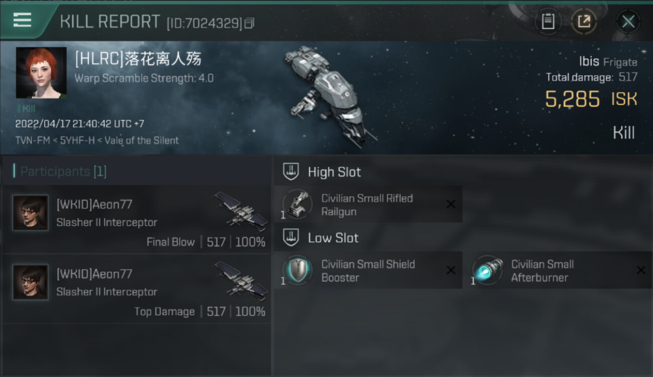Click the share kill report icon
653x377 pixels.
[584, 22]
